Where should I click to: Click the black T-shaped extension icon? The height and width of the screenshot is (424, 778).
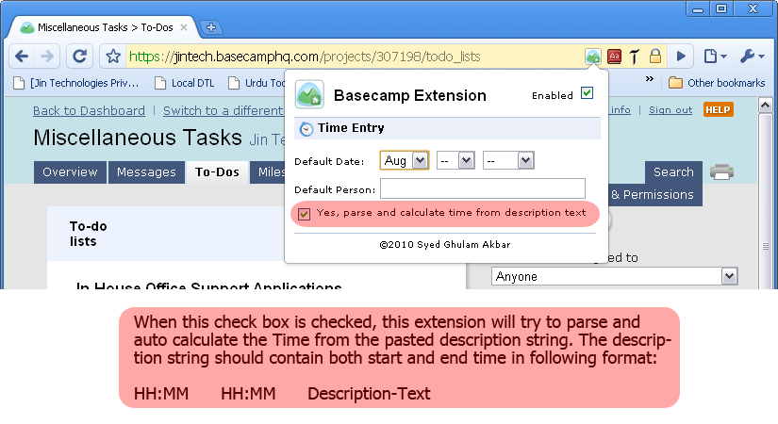[635, 56]
